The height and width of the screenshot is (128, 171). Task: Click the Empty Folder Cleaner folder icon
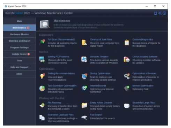pos(84,105)
